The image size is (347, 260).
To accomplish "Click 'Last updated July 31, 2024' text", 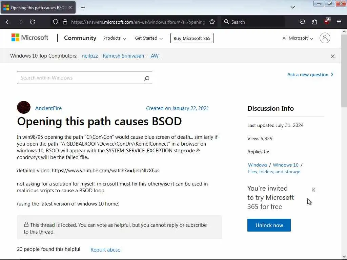I will (x=275, y=125).
